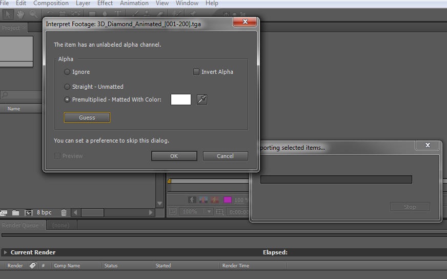Image resolution: width=447 pixels, height=279 pixels.
Task: Create a new folder in Project panel
Action: (16, 212)
